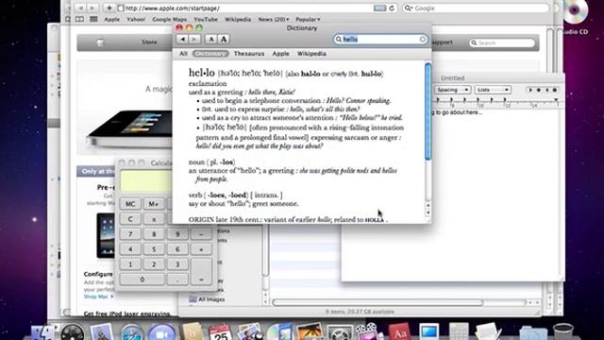Switch to the Thesaurus tab
This screenshot has width=604, height=340.
click(x=249, y=54)
